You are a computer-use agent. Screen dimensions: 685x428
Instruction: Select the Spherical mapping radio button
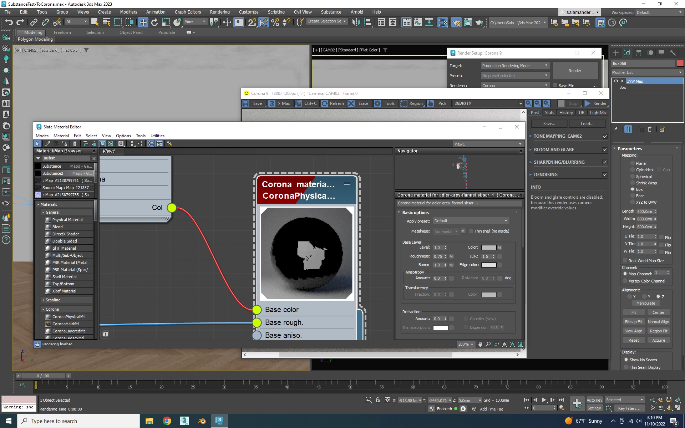click(633, 177)
